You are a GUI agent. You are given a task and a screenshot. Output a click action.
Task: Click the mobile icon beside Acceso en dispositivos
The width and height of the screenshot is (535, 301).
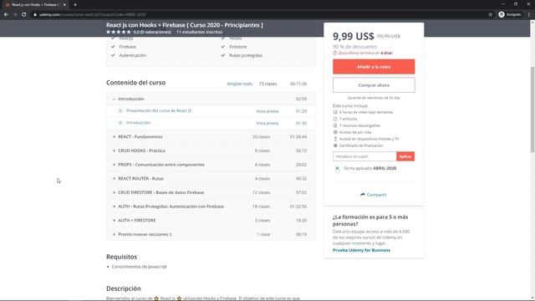click(335, 139)
